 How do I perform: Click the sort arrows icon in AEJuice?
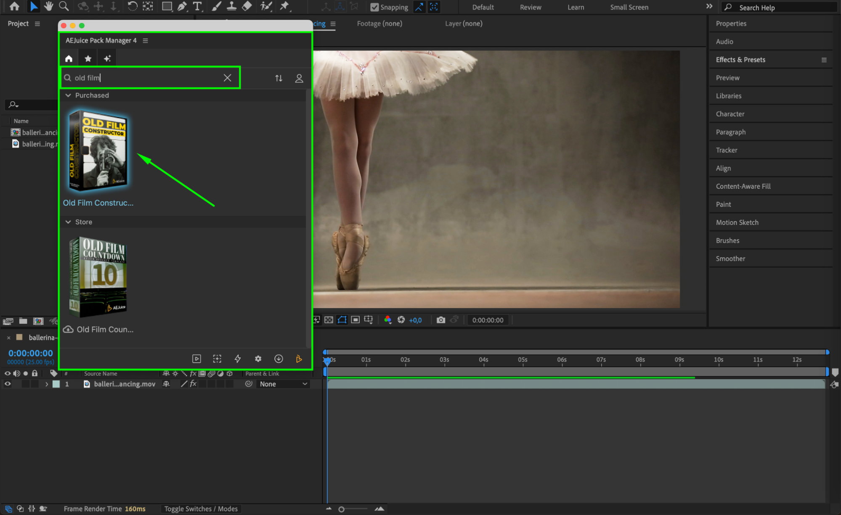click(x=279, y=78)
